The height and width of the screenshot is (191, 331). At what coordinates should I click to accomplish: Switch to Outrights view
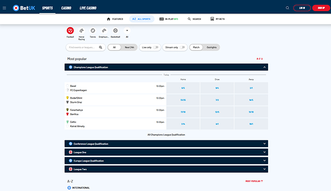[x=212, y=47]
